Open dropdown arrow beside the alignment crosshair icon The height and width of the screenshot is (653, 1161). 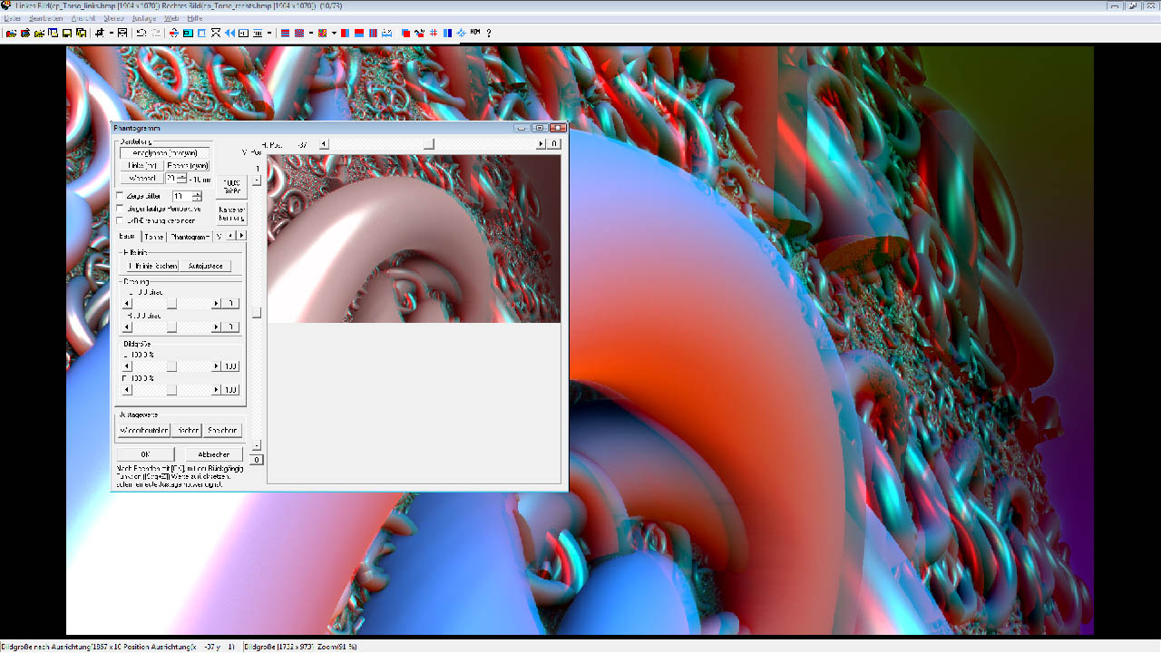(112, 33)
